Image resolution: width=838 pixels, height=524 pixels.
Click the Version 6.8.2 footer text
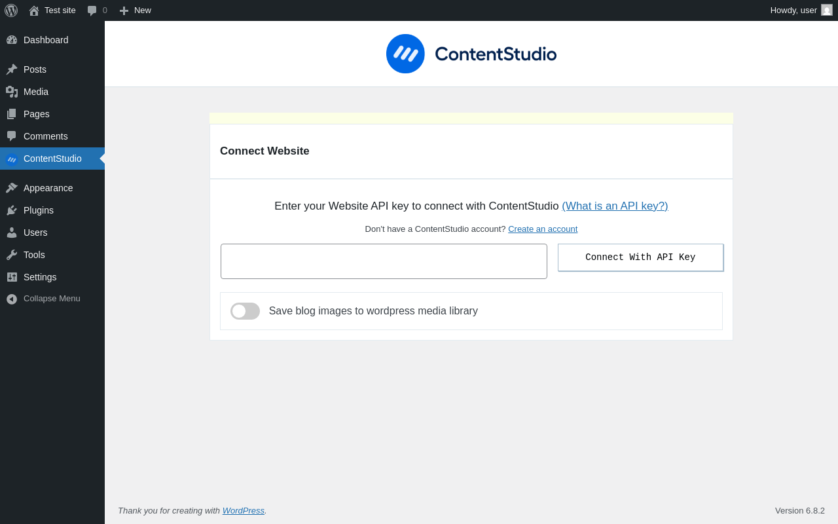800,510
